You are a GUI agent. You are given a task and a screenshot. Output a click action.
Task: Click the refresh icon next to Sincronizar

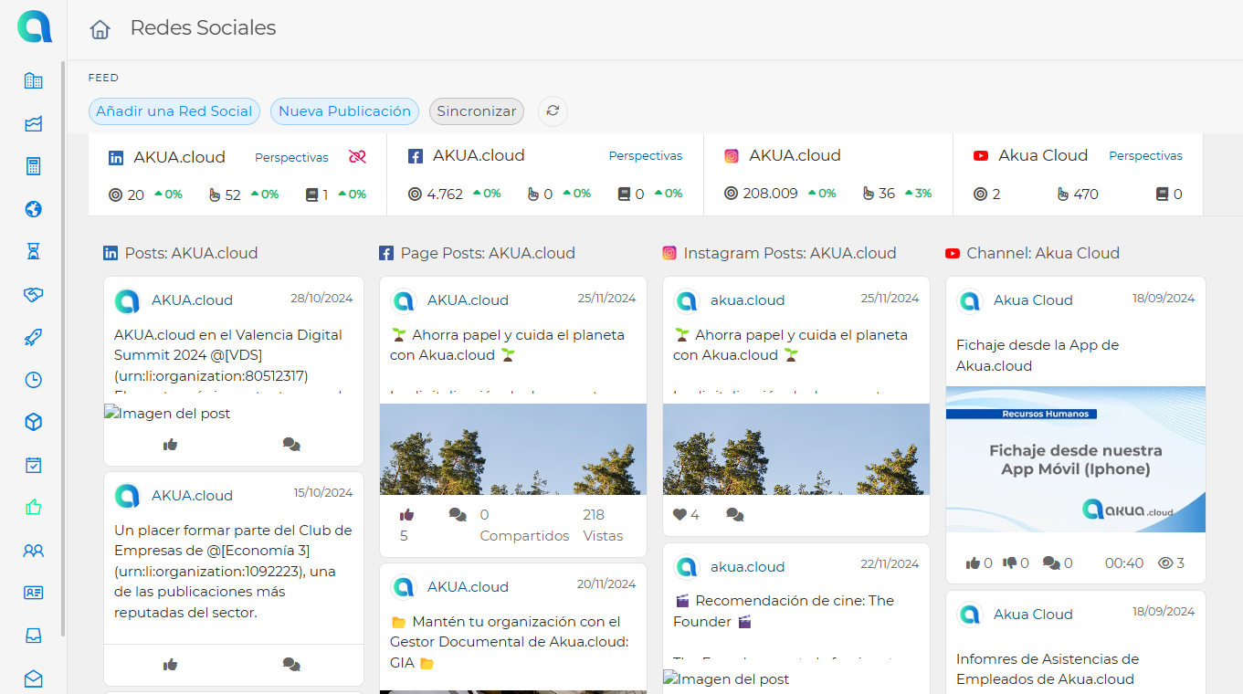[x=553, y=111]
